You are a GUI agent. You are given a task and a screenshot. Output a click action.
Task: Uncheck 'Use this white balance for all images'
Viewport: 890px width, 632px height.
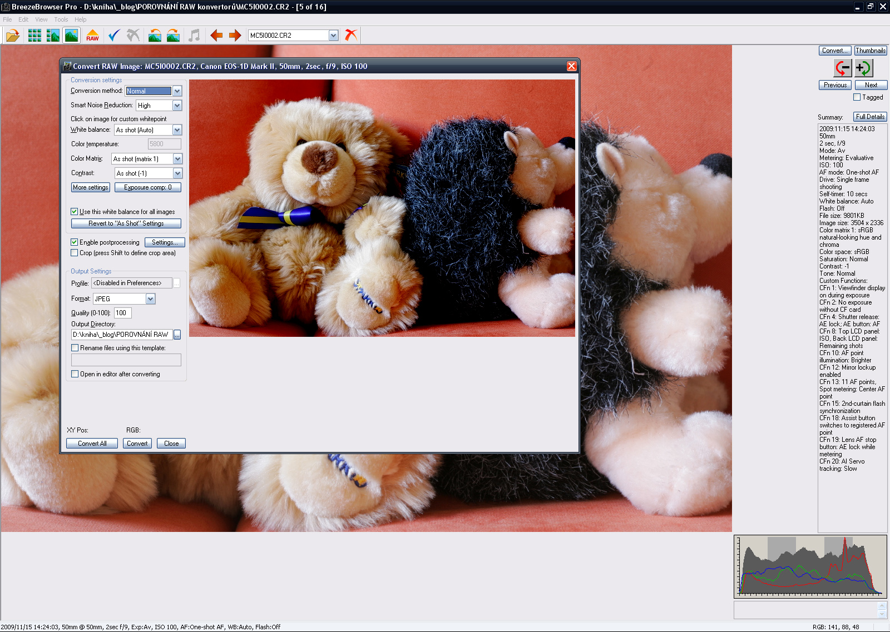[x=75, y=212]
